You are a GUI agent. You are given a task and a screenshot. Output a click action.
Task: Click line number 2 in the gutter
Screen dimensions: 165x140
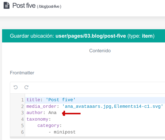(22, 107)
